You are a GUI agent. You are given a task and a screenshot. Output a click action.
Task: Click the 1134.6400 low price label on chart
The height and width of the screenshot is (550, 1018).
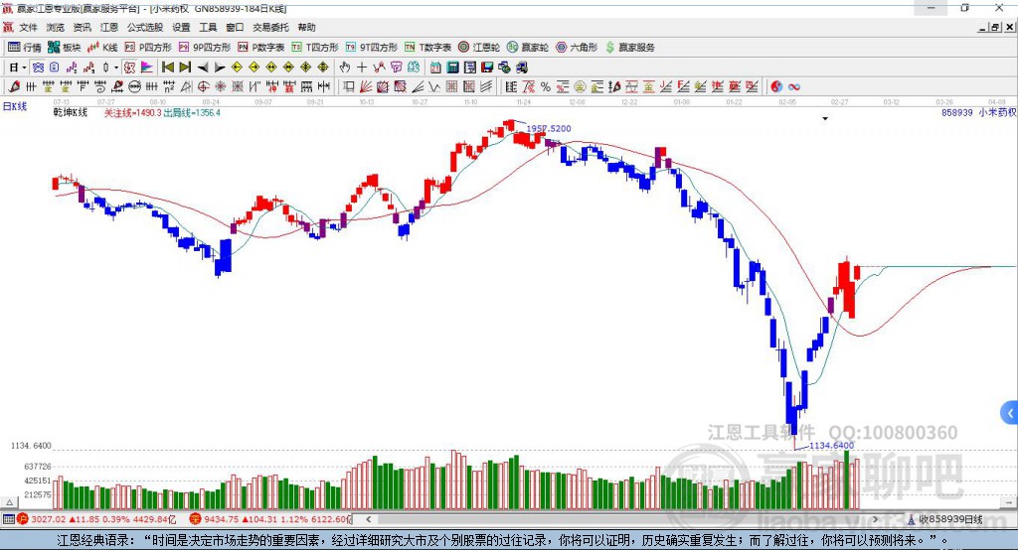(832, 446)
